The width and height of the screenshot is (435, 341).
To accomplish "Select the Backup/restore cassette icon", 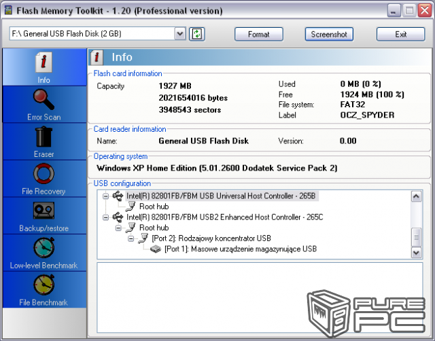I will (x=43, y=211).
